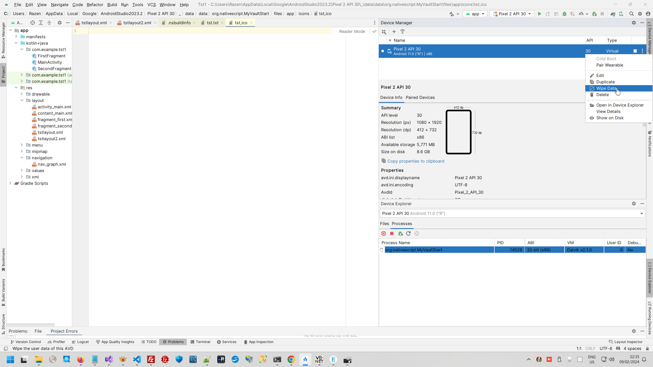Expand the Gradle Scripts node
653x367 pixels.
tap(10, 183)
